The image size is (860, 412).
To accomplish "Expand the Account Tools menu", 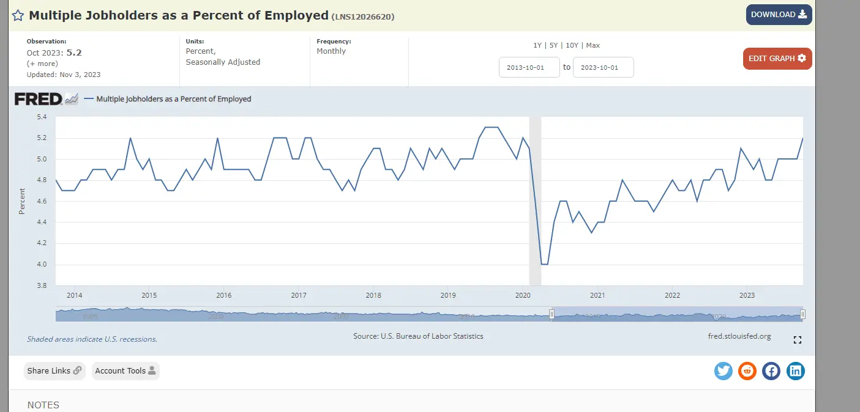I will pyautogui.click(x=125, y=370).
